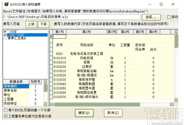Toggle the '100$' sheet checkbox
Viewport: 184px width, 125px height.
coord(5,32)
